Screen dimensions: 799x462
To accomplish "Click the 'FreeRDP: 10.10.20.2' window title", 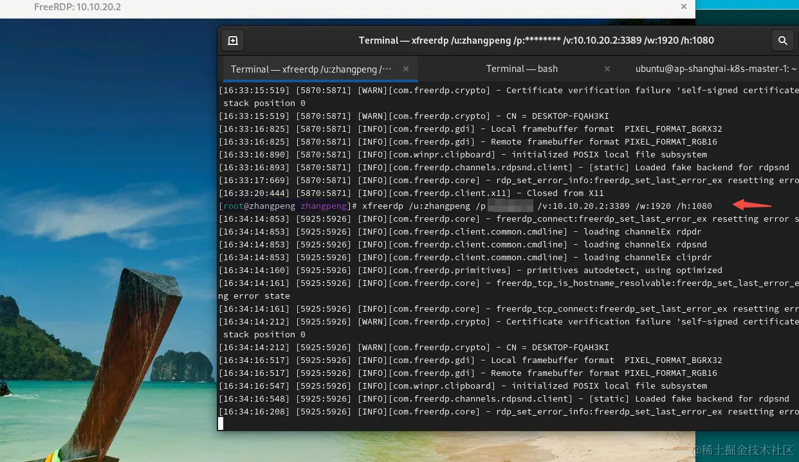I will tap(77, 7).
